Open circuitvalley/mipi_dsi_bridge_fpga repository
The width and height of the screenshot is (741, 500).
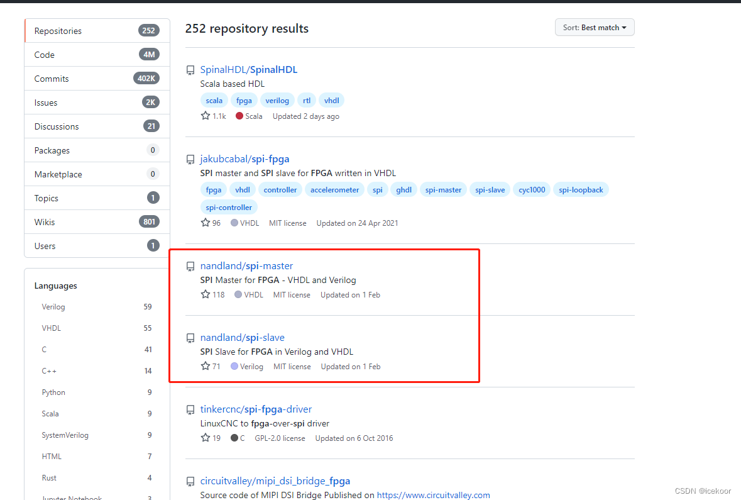[x=275, y=481]
